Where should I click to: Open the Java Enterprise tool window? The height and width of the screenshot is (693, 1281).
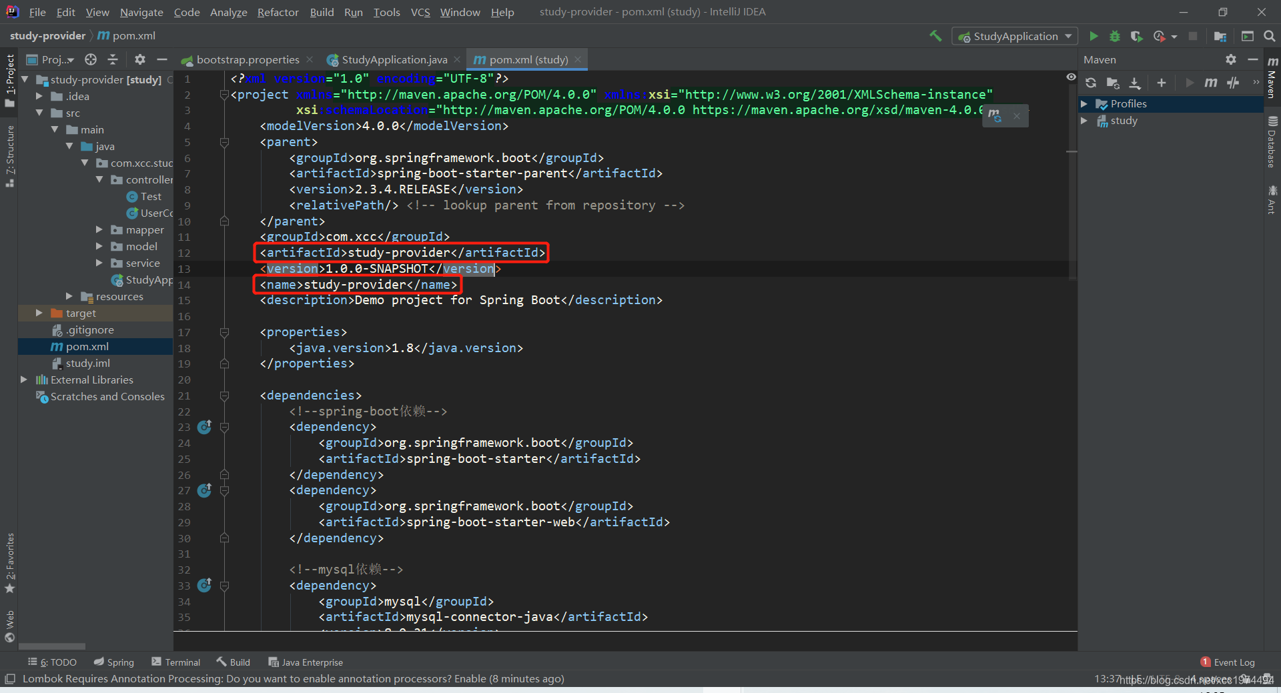tap(306, 662)
